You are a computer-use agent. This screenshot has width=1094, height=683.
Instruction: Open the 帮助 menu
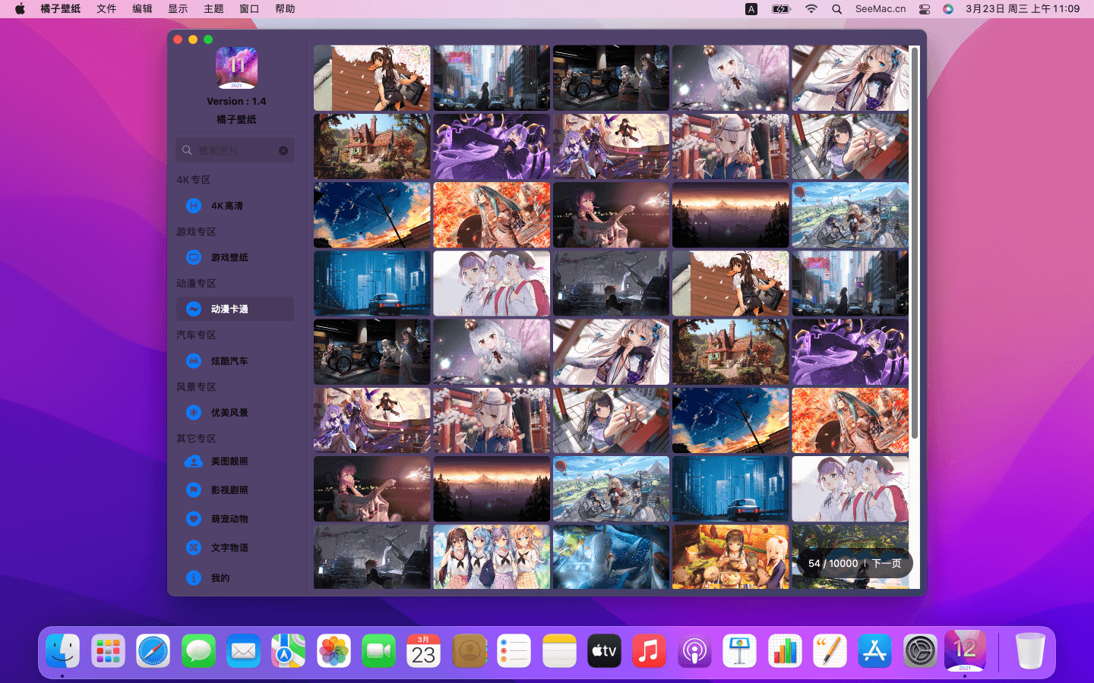tap(285, 9)
